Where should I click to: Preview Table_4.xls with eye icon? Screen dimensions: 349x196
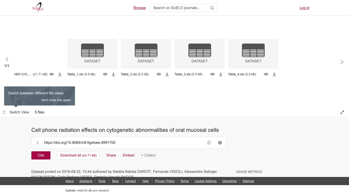pyautogui.click(x=266, y=74)
